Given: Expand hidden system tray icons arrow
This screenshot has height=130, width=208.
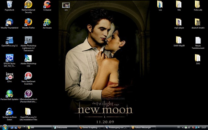Looking at the screenshot, I should [x=183, y=127].
